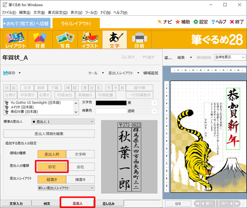The width and height of the screenshot is (247, 208).
Task: Select 文字枠 region type
Action: click(x=81, y=154)
